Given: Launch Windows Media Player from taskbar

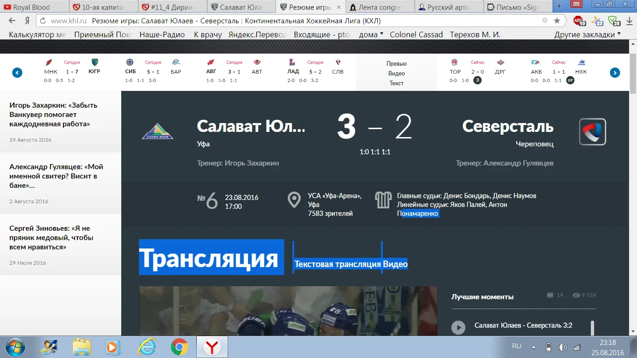Looking at the screenshot, I should click(112, 347).
